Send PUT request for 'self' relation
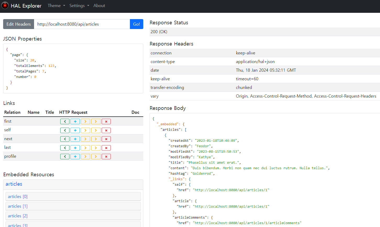The height and width of the screenshot is (227, 380). click(85, 130)
